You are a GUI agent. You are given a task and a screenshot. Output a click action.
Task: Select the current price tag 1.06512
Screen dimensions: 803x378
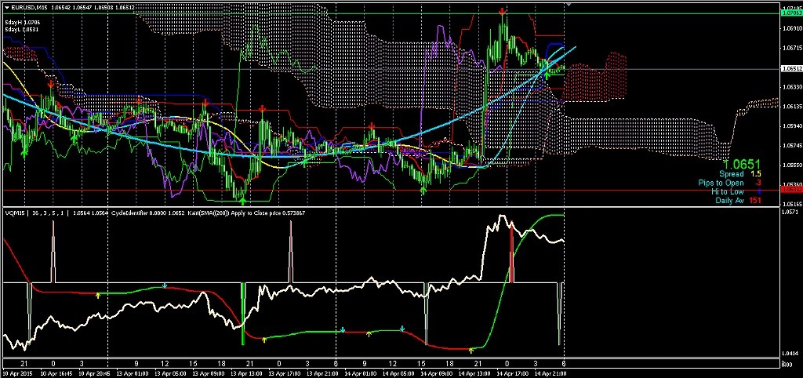tap(790, 68)
